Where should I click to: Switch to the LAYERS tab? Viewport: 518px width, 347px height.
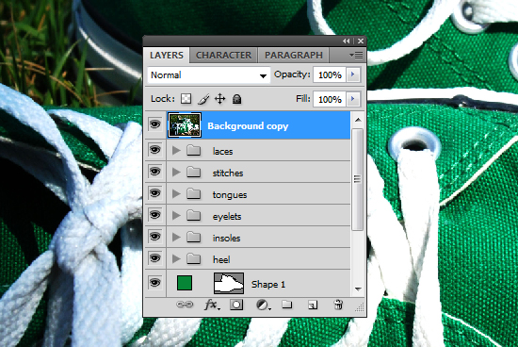(x=167, y=55)
